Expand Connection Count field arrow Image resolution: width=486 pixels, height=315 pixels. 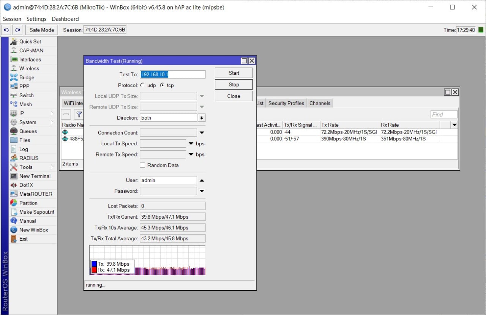click(202, 133)
